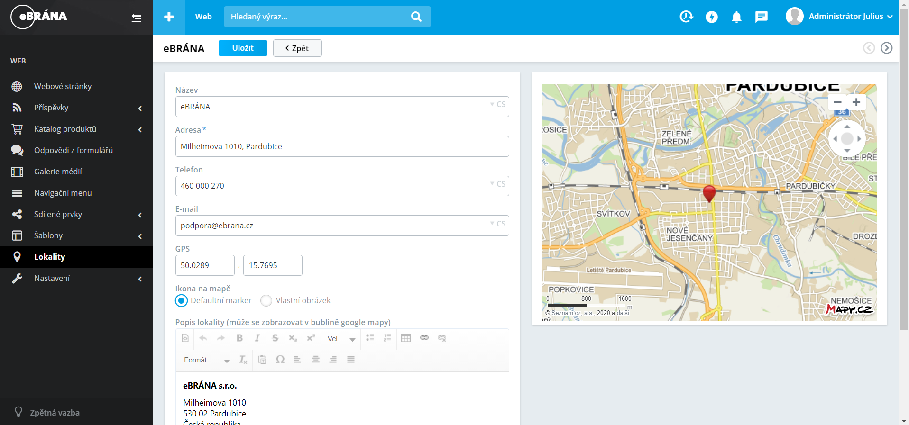Image resolution: width=909 pixels, height=425 pixels.
Task: Click the Uložit save button
Action: coord(243,48)
